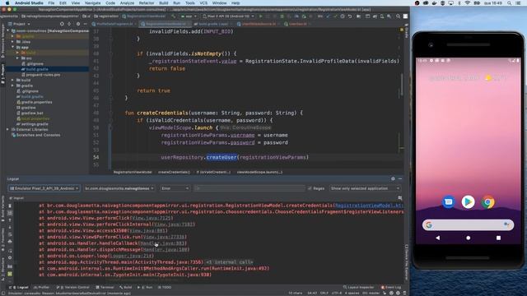
Task: Tap the emulator Home navigation button
Action: tap(469, 238)
